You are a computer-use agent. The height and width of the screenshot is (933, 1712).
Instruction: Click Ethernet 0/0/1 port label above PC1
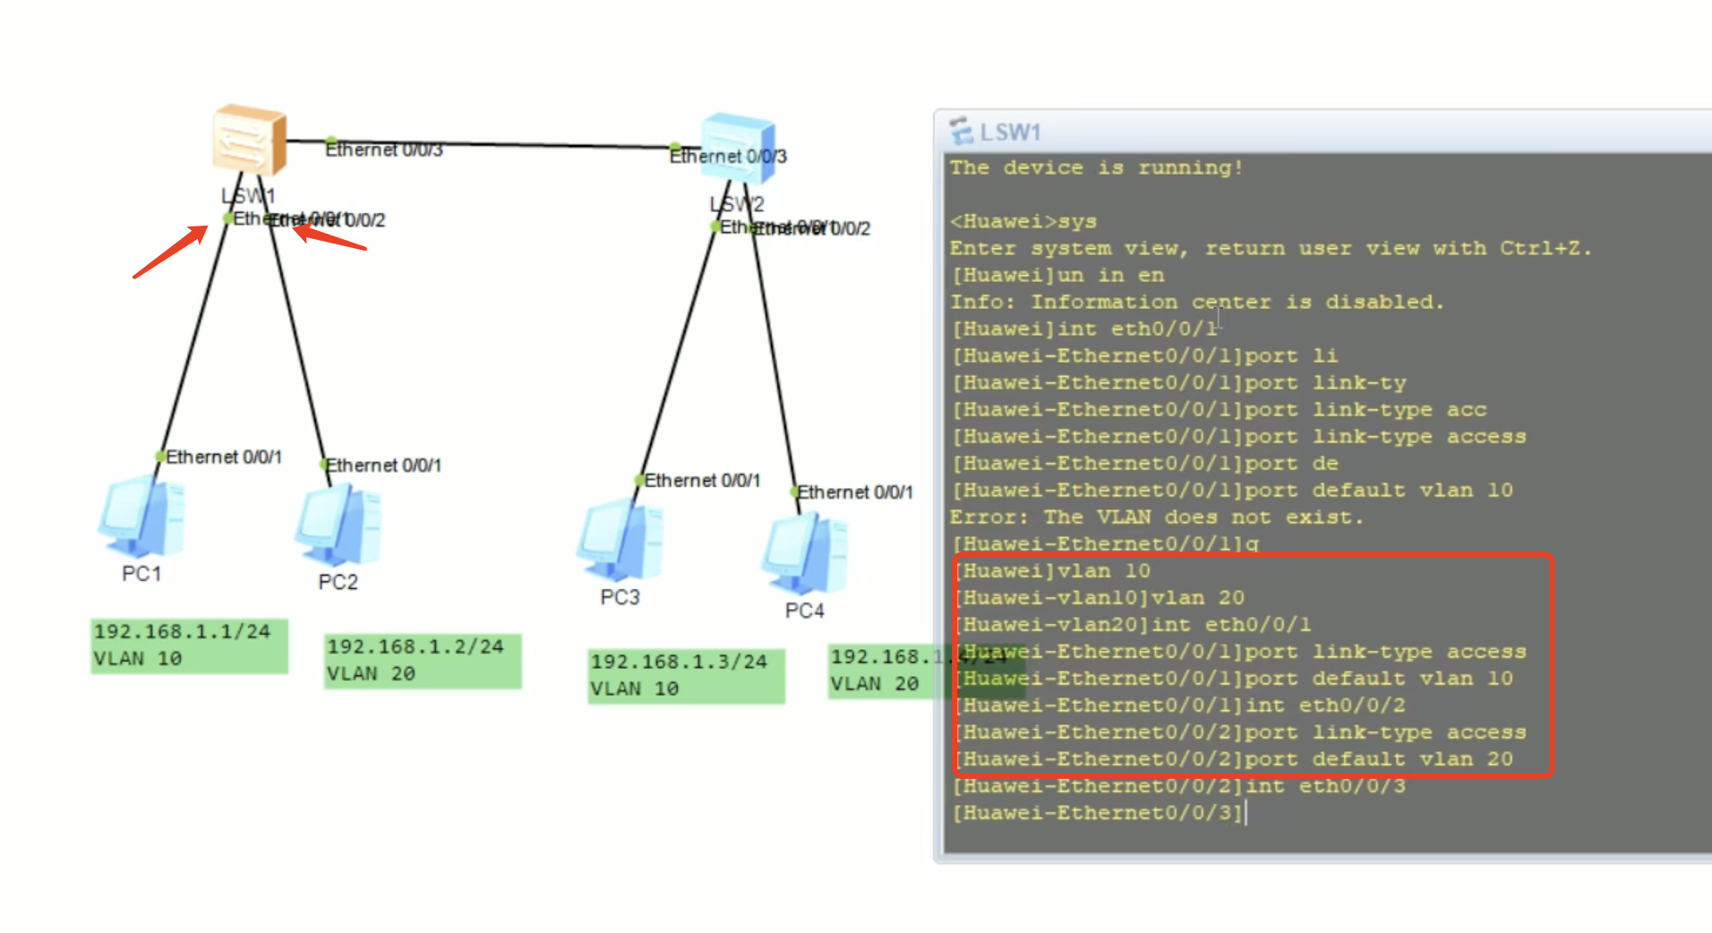223,457
